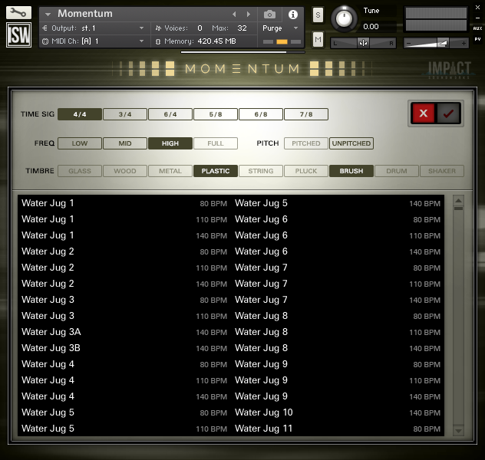Take a snapshot with the camera icon
The image size is (485, 460).
coord(269,15)
